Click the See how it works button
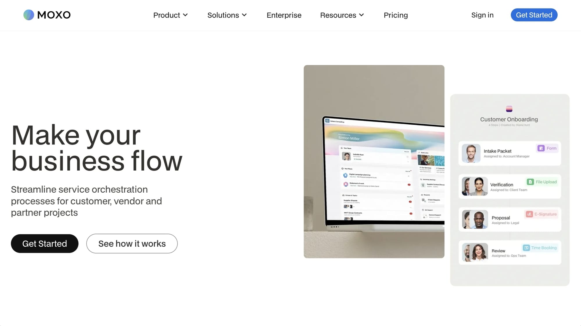The image size is (581, 326). point(132,243)
